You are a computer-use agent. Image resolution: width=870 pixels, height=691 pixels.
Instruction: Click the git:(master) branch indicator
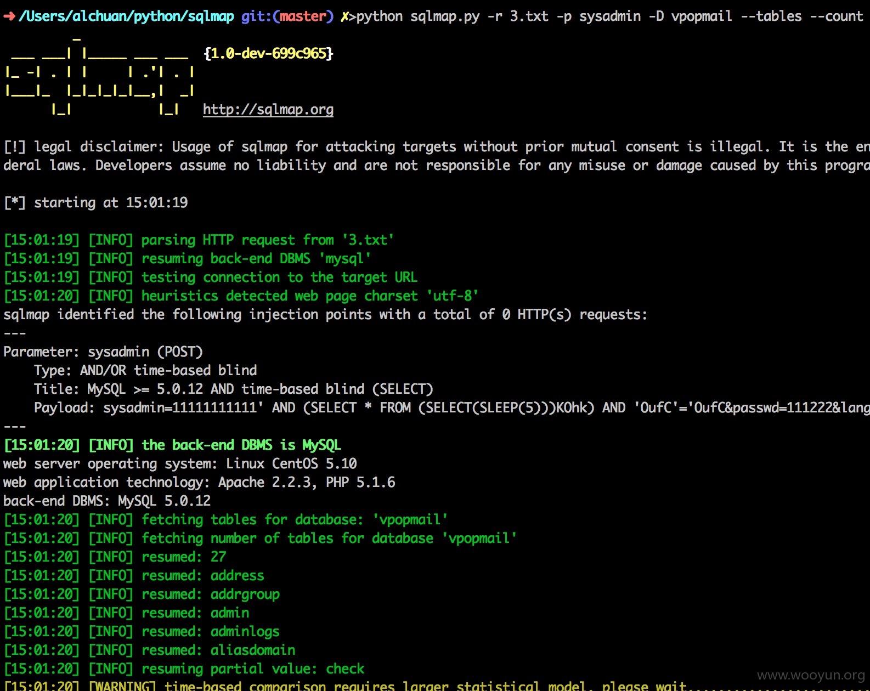click(x=287, y=16)
